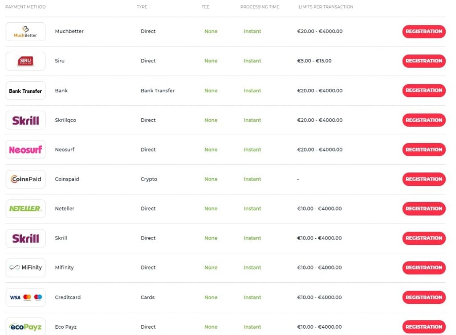
Task: Click the pink Neosurf logo
Action: tap(25, 149)
